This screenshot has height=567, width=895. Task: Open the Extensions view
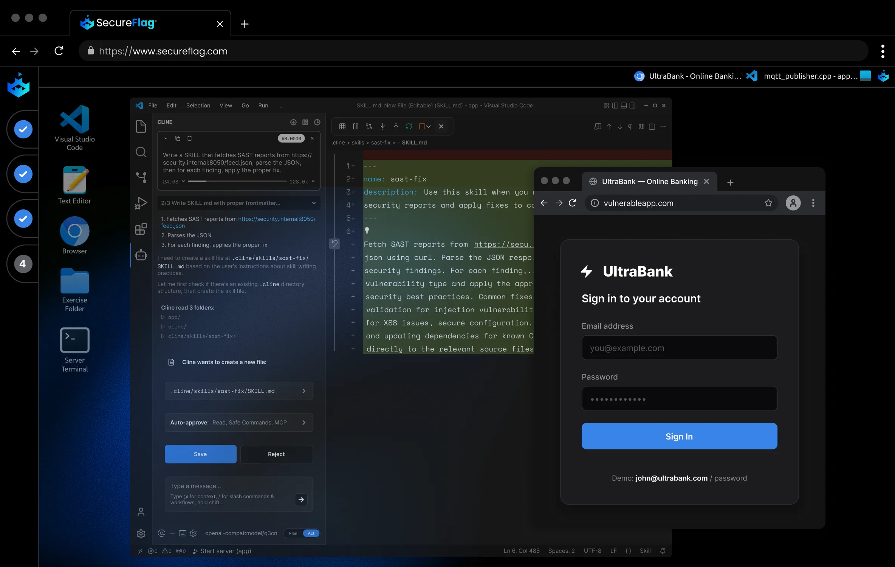141,229
